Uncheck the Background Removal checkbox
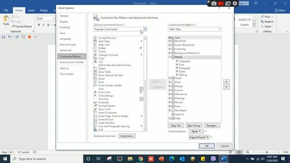 (x=173, y=53)
